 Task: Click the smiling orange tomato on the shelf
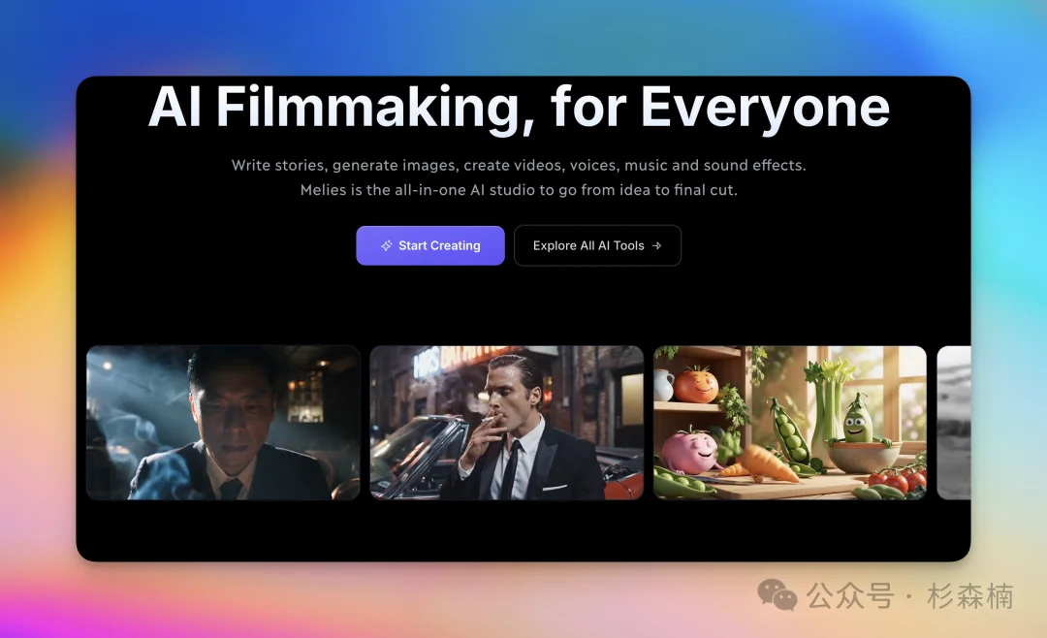pyautogui.click(x=695, y=384)
